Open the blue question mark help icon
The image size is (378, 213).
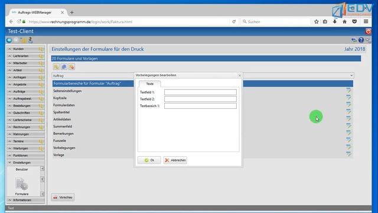(361, 40)
